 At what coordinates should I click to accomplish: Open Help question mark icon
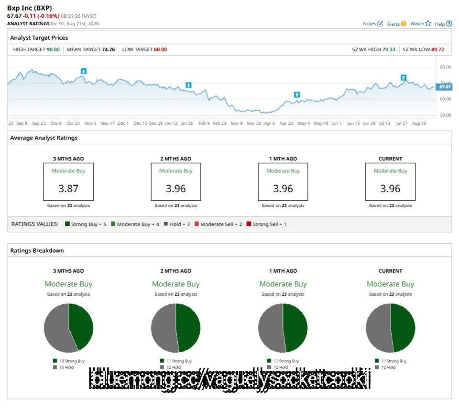[449, 24]
